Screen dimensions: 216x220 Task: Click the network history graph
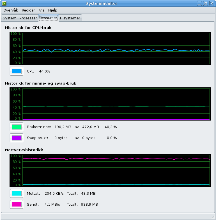point(110,171)
